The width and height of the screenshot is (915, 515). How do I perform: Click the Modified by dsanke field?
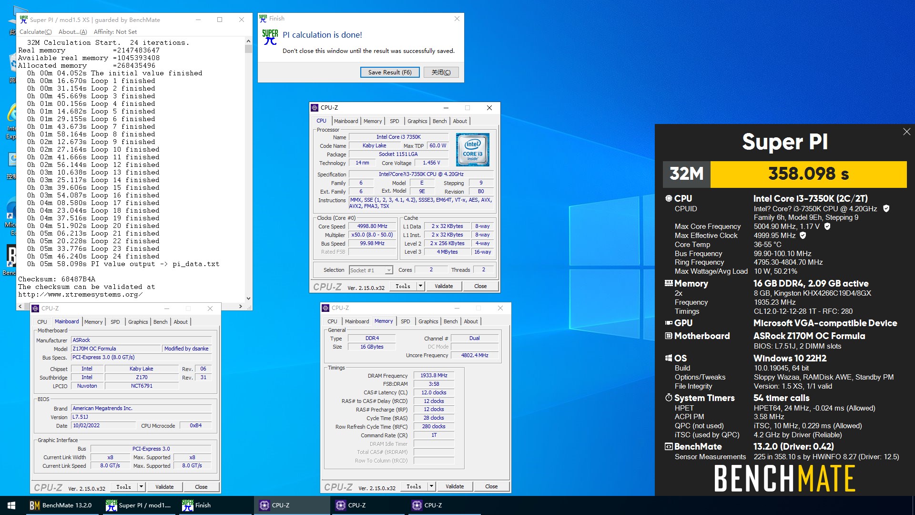(187, 349)
